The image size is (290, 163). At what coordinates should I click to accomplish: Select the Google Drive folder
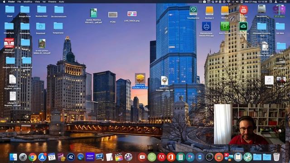click(25, 10)
